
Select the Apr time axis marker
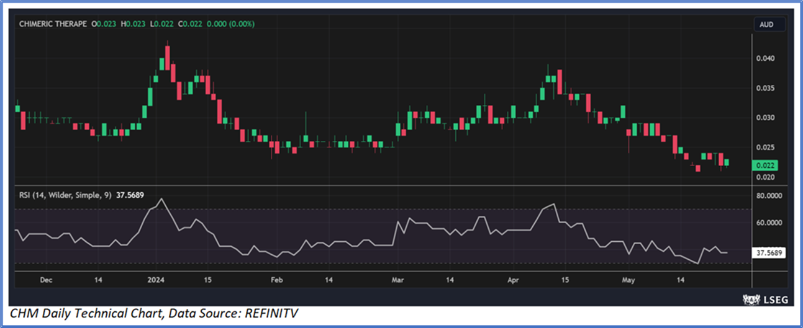tap(514, 280)
